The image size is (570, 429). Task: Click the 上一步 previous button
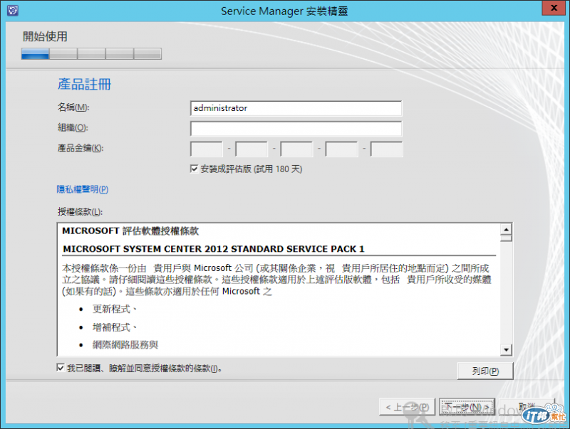click(407, 407)
